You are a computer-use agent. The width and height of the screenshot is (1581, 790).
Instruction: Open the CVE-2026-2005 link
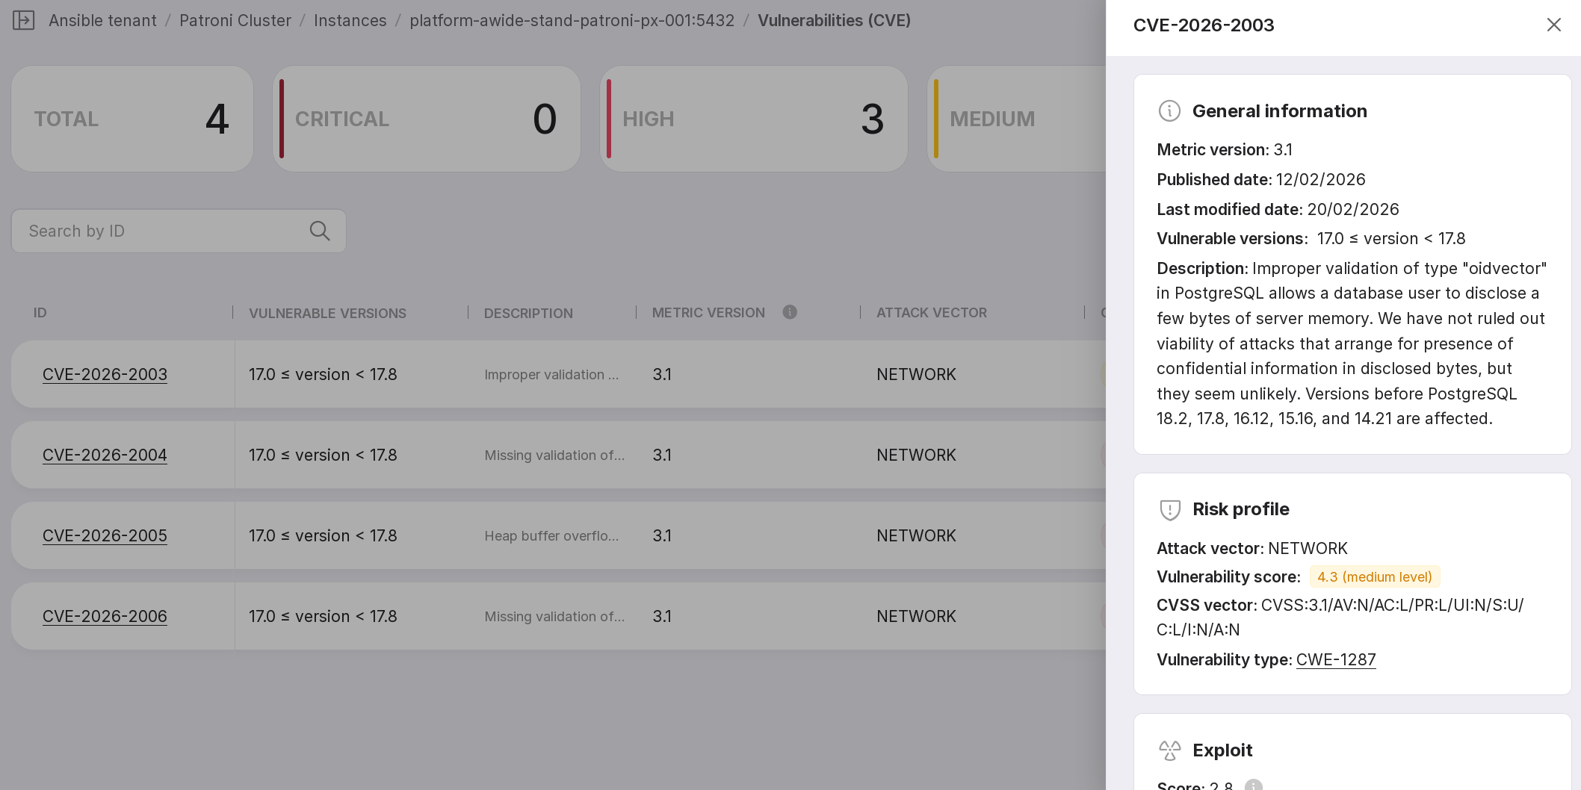pos(105,535)
